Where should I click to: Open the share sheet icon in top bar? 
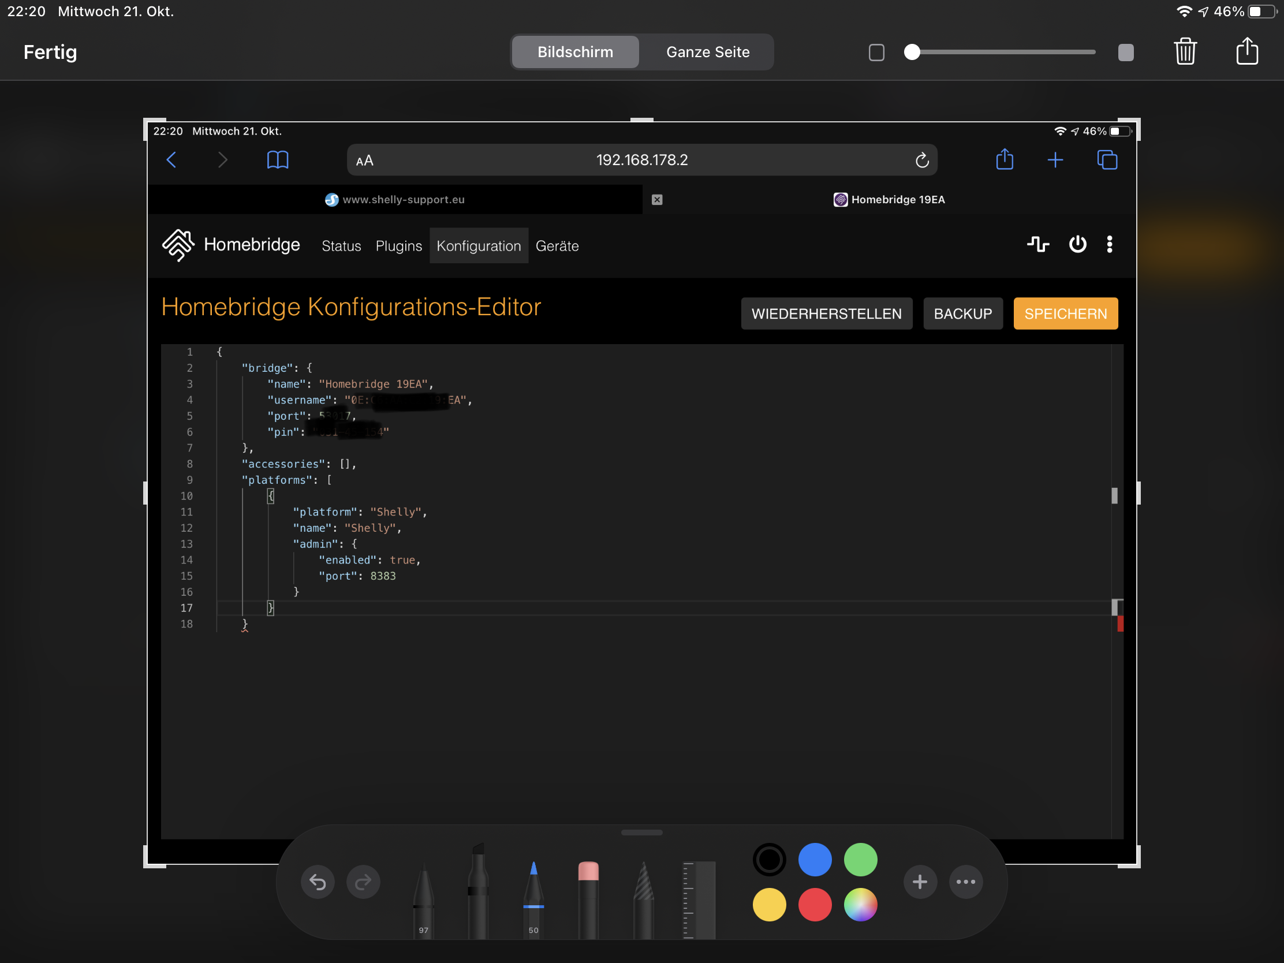tap(1246, 51)
